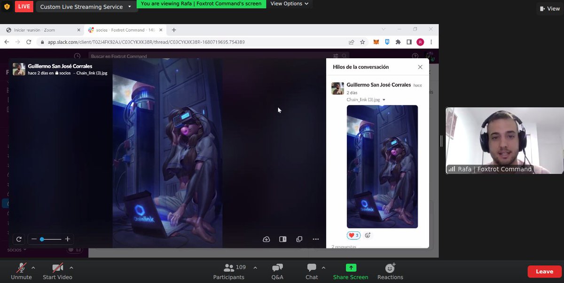Expand the arrow next to Chat

[323, 267]
